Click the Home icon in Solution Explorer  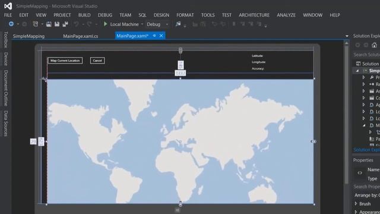[x=375, y=45]
